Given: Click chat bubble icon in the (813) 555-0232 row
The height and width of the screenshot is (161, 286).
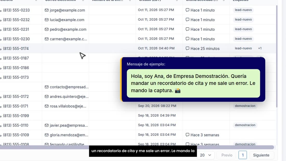Looking at the screenshot, I should tap(187, 20).
